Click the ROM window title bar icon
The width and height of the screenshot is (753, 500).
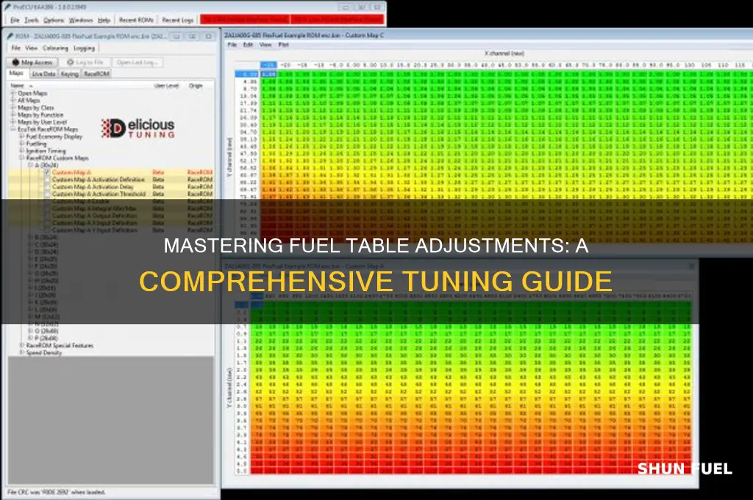click(10, 36)
